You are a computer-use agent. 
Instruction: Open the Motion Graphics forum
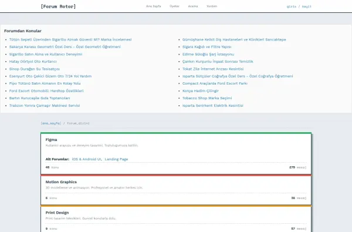61,182
